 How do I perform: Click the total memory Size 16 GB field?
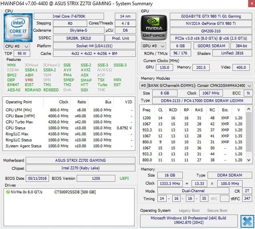click(x=170, y=175)
